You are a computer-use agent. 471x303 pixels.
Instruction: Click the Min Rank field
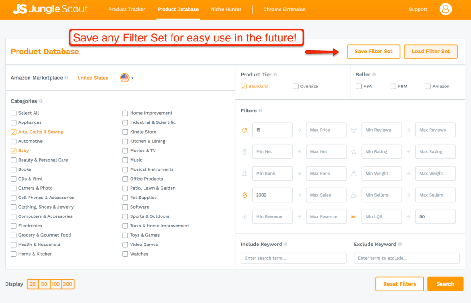pyautogui.click(x=272, y=174)
